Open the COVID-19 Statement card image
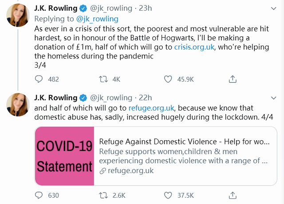 64,156
